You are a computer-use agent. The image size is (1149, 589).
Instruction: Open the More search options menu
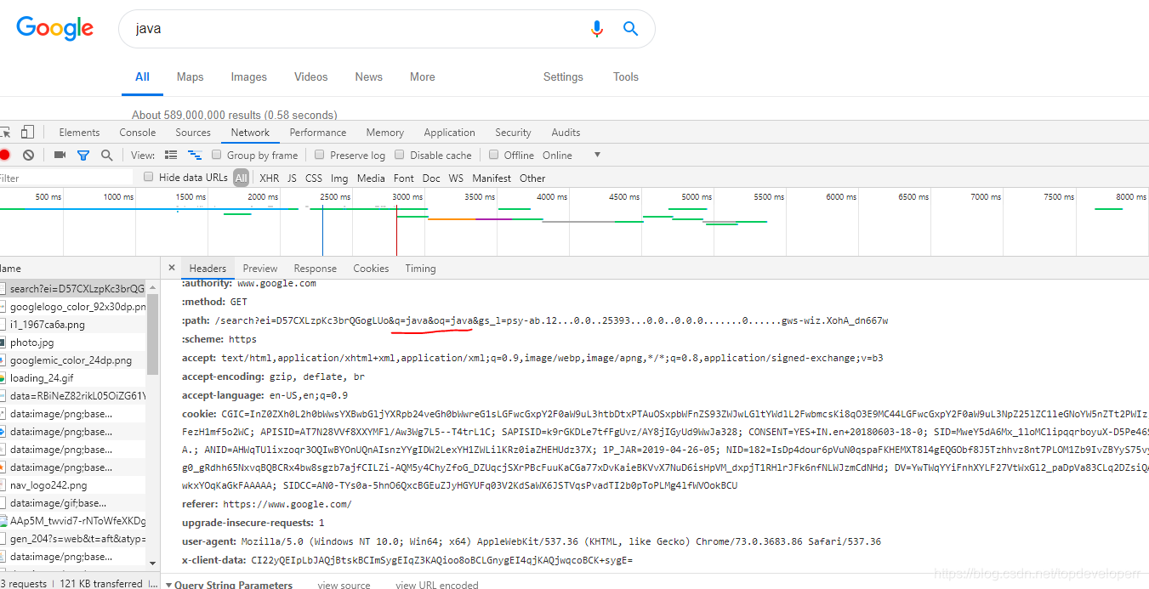422,76
